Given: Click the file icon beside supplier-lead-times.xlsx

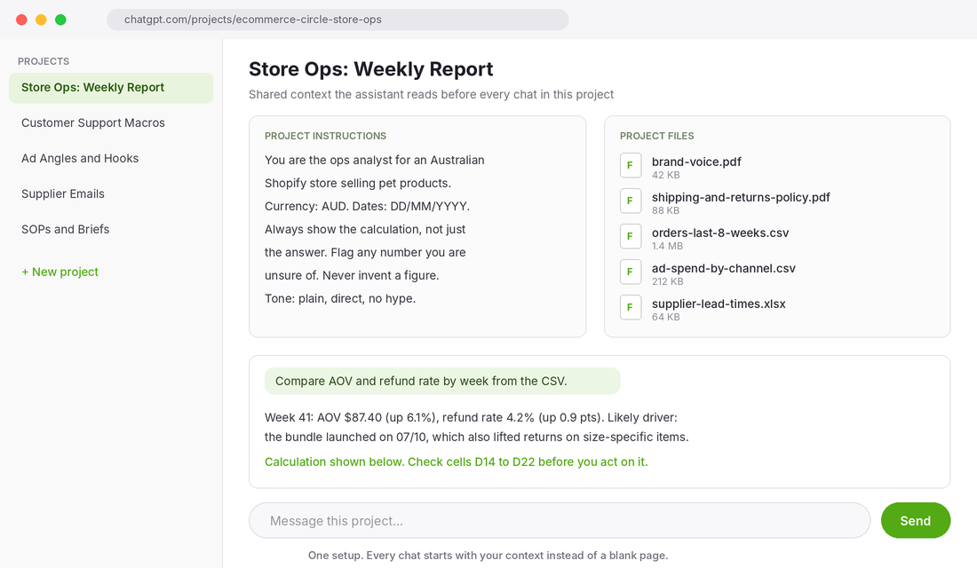Looking at the screenshot, I should 631,308.
